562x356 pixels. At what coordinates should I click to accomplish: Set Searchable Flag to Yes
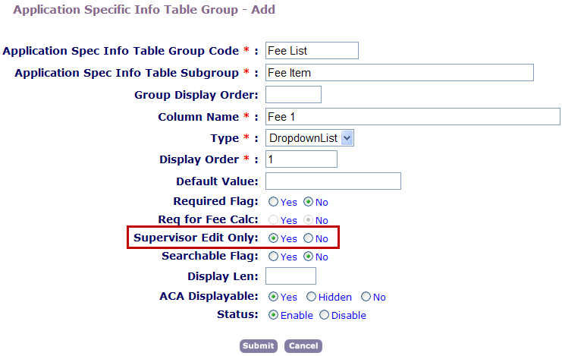point(273,257)
